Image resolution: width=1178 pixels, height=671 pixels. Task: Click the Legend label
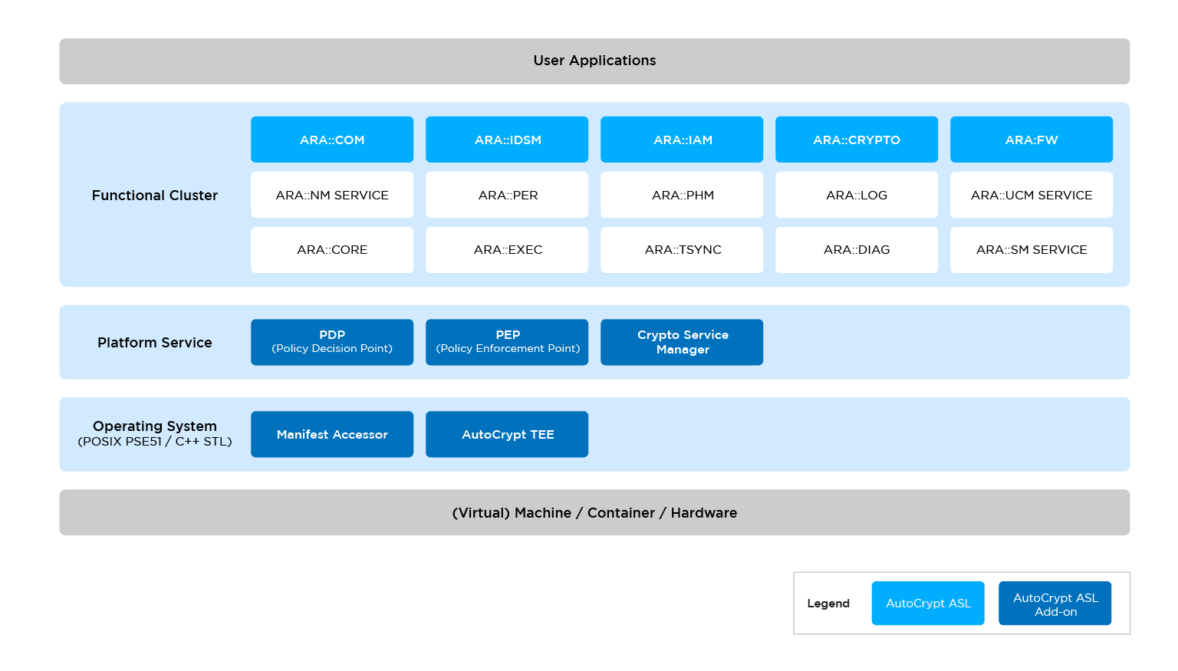point(828,604)
